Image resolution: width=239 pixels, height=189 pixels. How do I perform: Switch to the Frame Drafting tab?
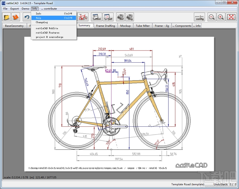pyautogui.click(x=105, y=26)
